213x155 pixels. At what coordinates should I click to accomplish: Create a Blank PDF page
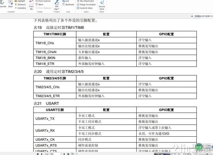39,5
